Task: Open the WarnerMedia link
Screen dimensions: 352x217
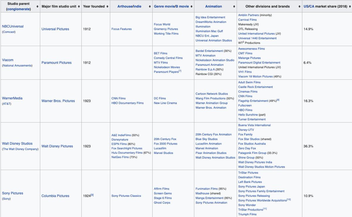Action: point(12,98)
